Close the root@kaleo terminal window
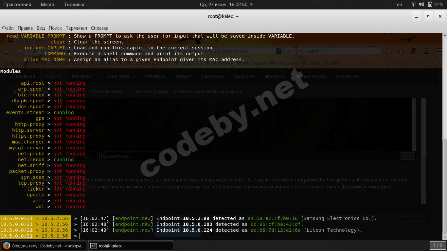The image size is (447, 251). click(x=439, y=16)
